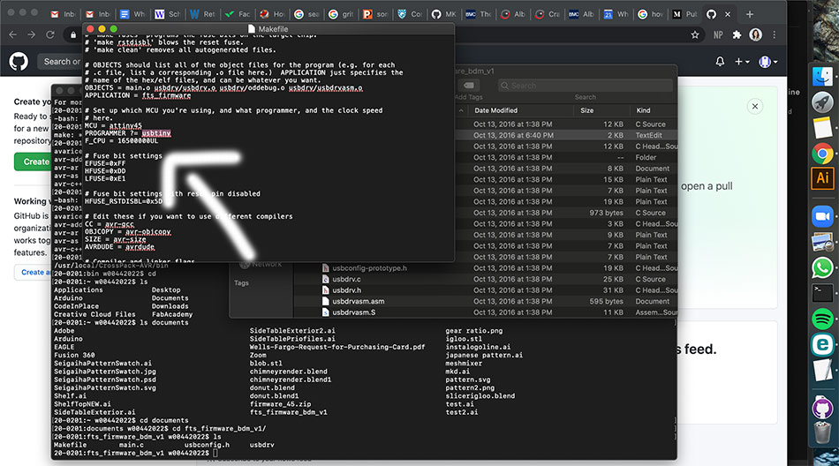
Task: Open Spotify from the Dock
Action: (822, 319)
